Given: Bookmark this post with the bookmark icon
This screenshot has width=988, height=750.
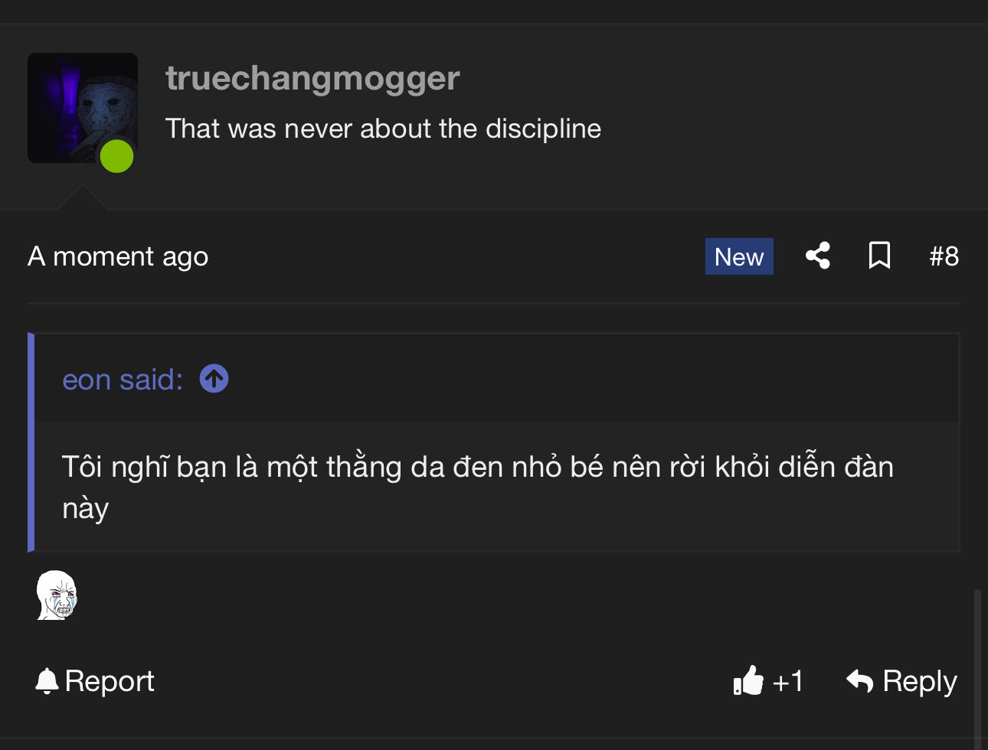Looking at the screenshot, I should click(879, 256).
